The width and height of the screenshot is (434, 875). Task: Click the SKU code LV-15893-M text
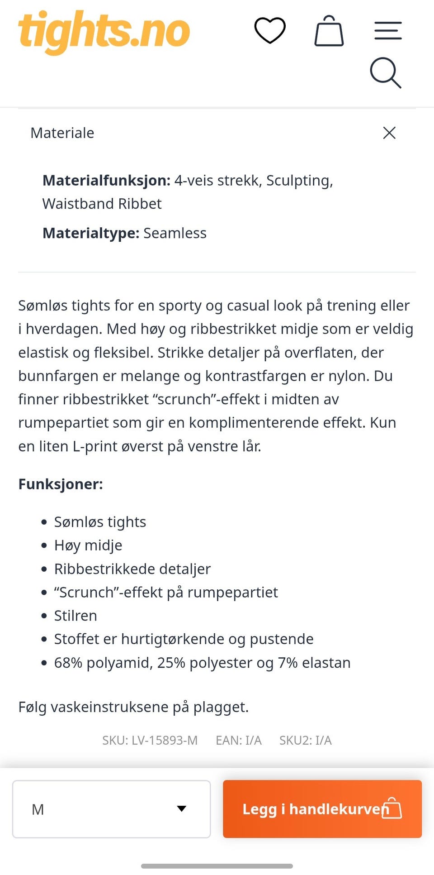pyautogui.click(x=150, y=741)
